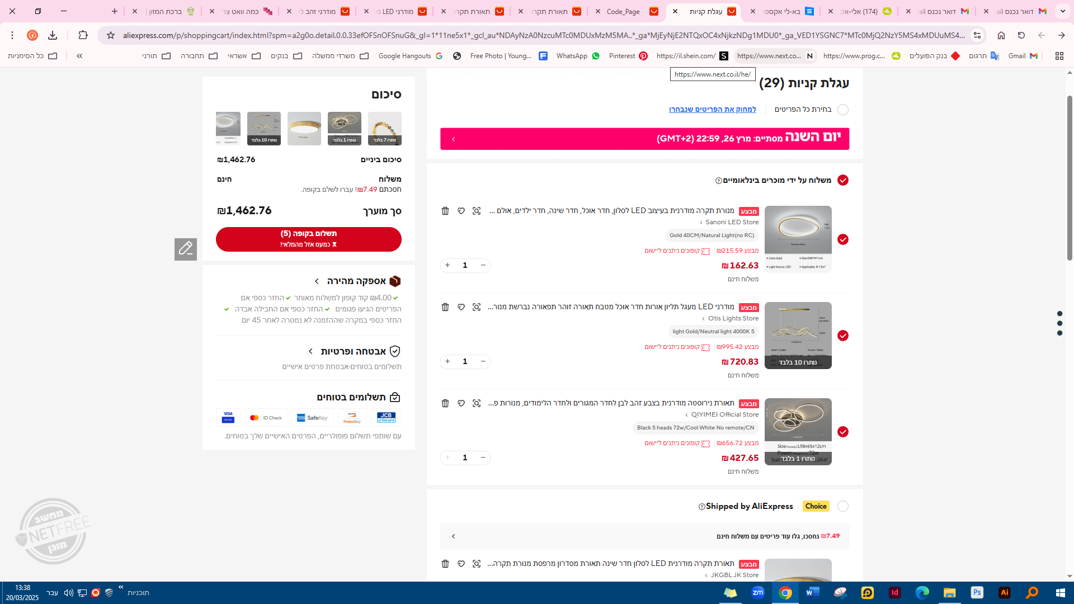The height and width of the screenshot is (604, 1074).
Task: Add Otis Lights Store item to wishlist heart
Action: pyautogui.click(x=461, y=307)
